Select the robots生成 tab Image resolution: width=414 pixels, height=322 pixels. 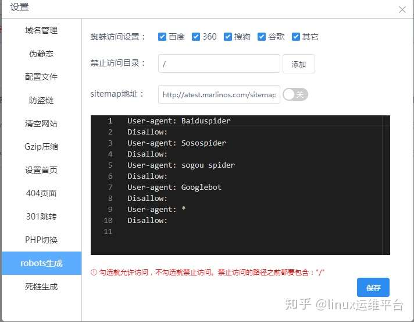[41, 263]
